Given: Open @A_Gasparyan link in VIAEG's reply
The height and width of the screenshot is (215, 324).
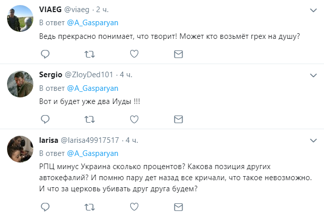Looking at the screenshot, I should coord(92,23).
